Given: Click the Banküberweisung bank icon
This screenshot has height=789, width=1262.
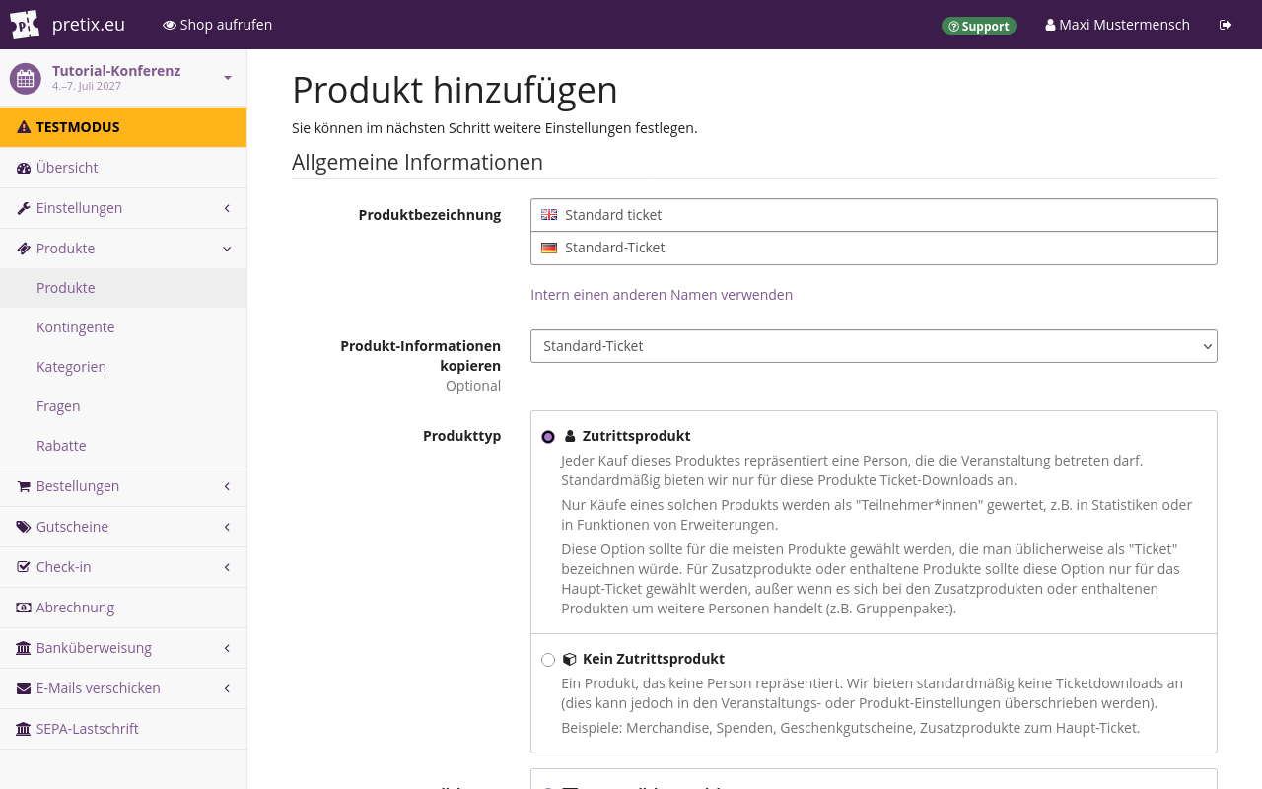Looking at the screenshot, I should (24, 648).
